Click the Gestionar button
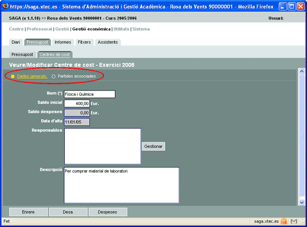The height and width of the screenshot is (227, 307). point(153,146)
